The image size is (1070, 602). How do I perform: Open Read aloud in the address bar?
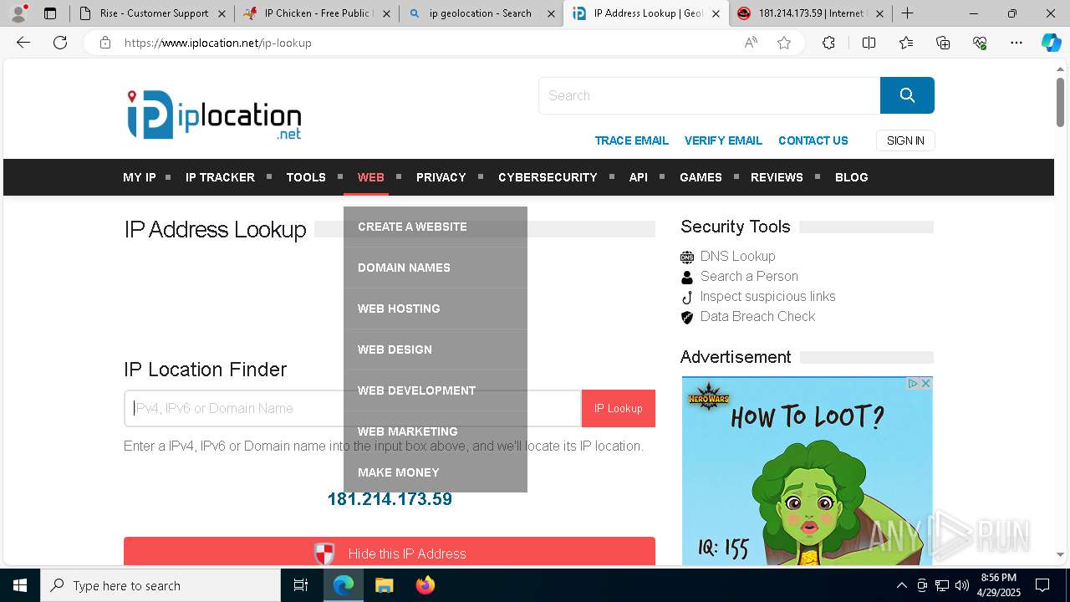coord(751,43)
